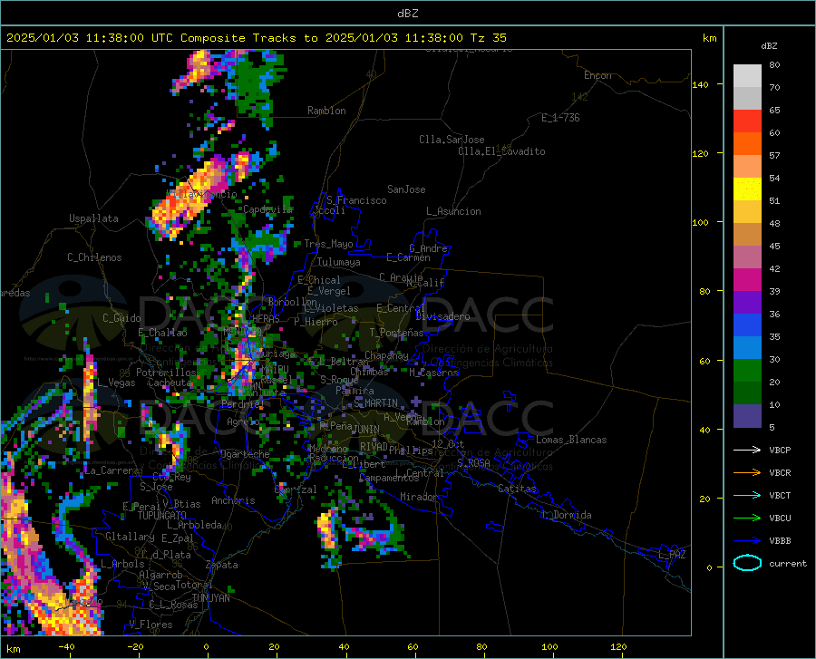Select the 60 dBZ orange color swatch
This screenshot has height=659, width=816.
point(747,144)
